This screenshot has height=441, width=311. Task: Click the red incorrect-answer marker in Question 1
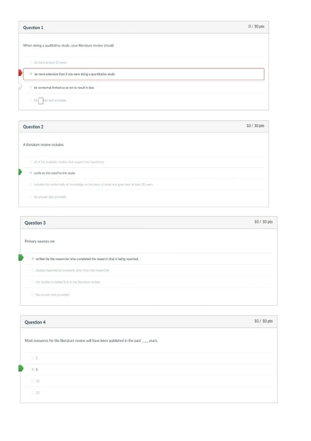click(x=20, y=73)
